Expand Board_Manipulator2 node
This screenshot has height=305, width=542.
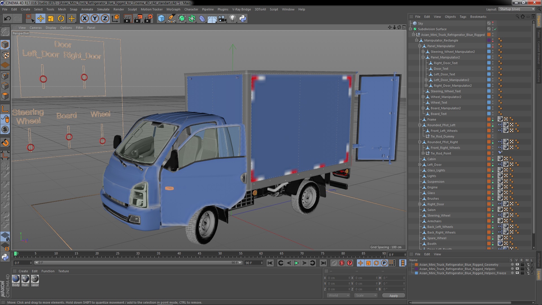(423, 108)
